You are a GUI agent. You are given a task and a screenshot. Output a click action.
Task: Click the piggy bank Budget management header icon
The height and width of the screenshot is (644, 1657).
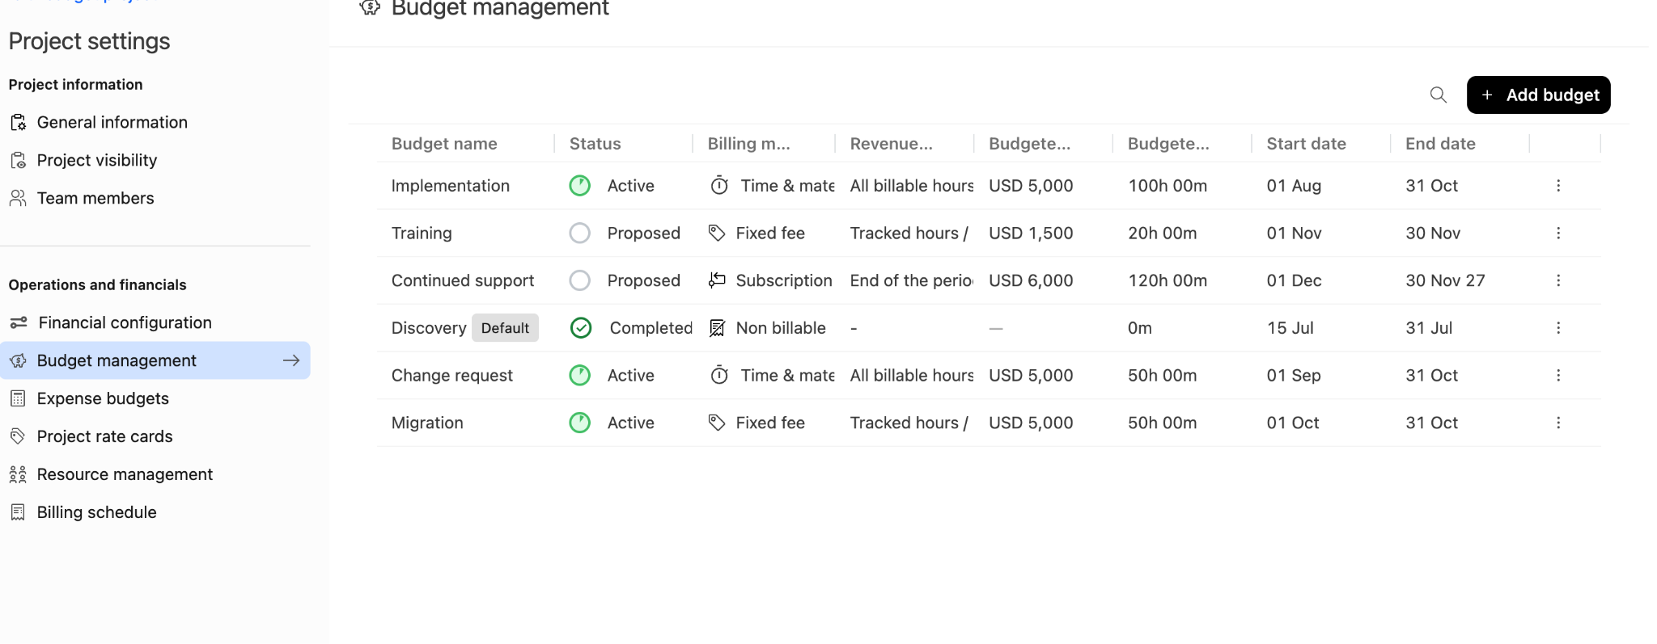coord(370,8)
